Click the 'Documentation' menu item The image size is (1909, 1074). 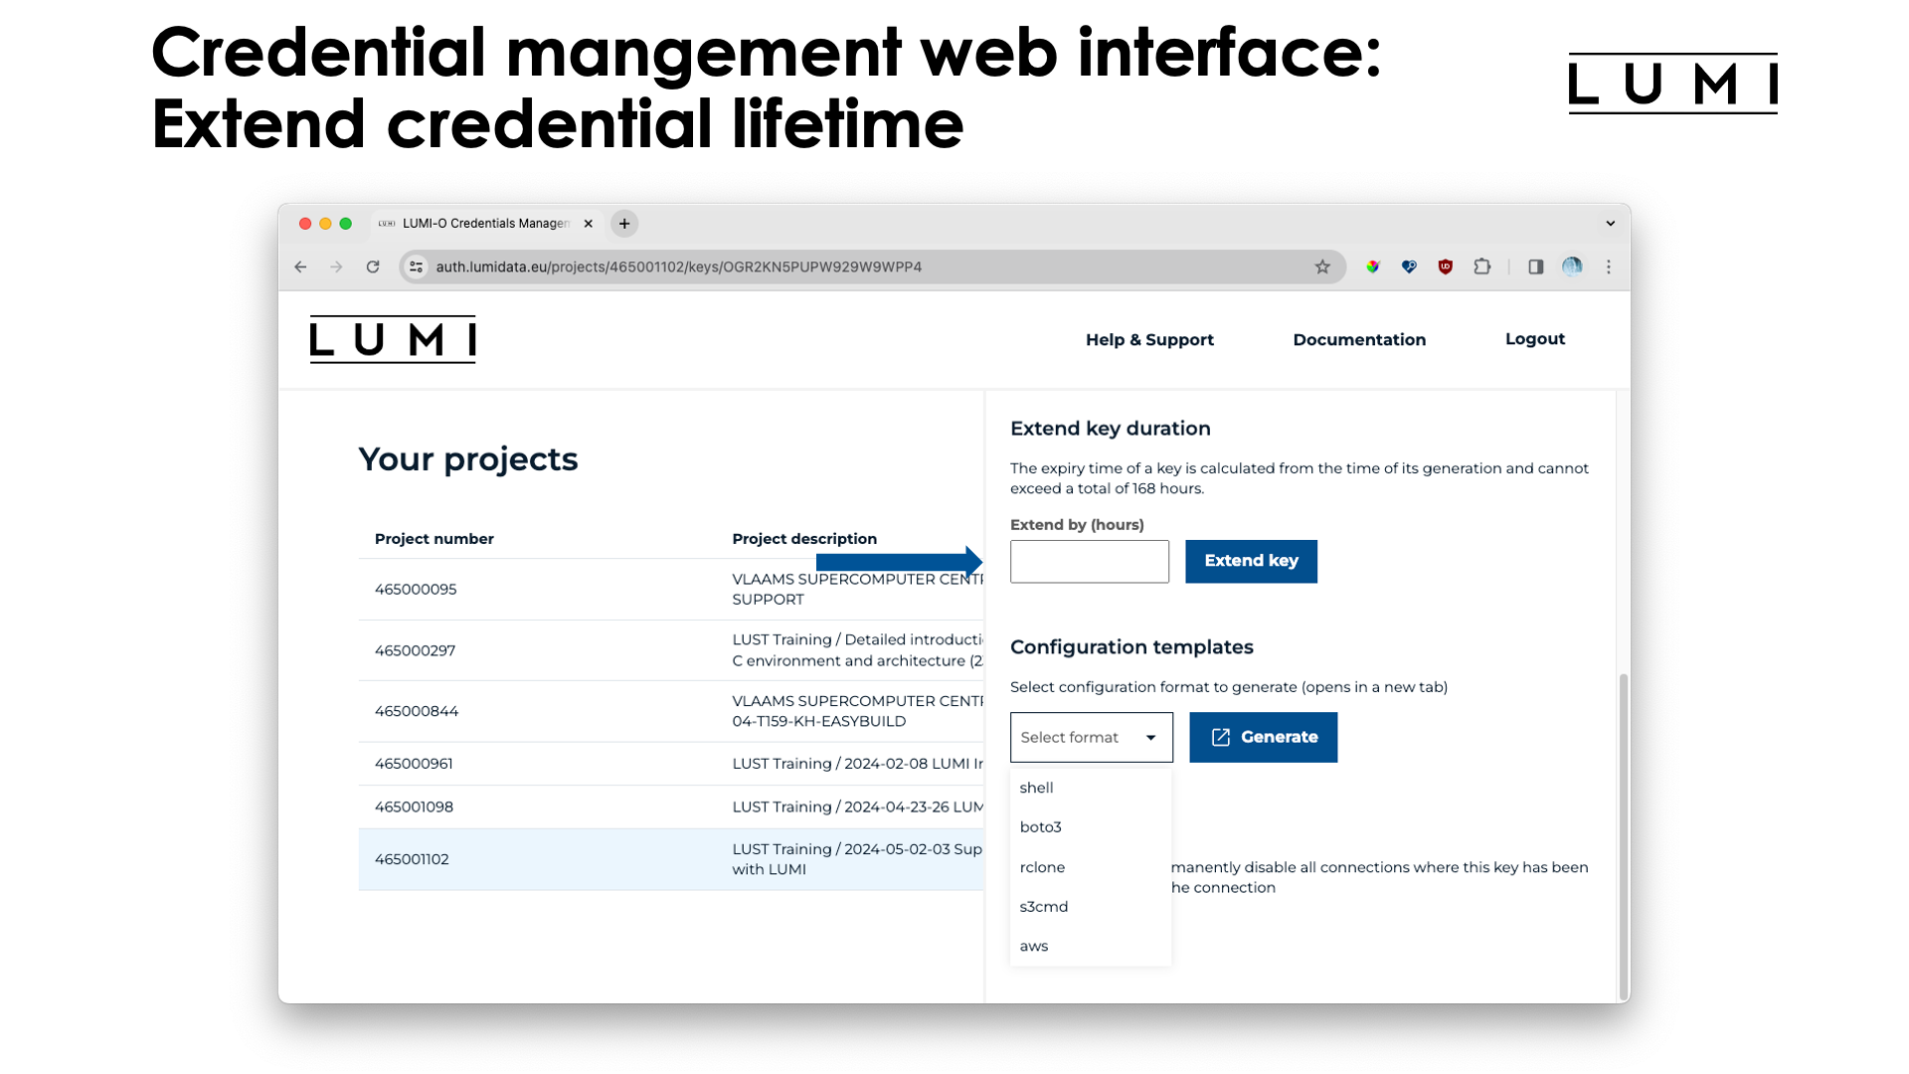click(x=1359, y=338)
